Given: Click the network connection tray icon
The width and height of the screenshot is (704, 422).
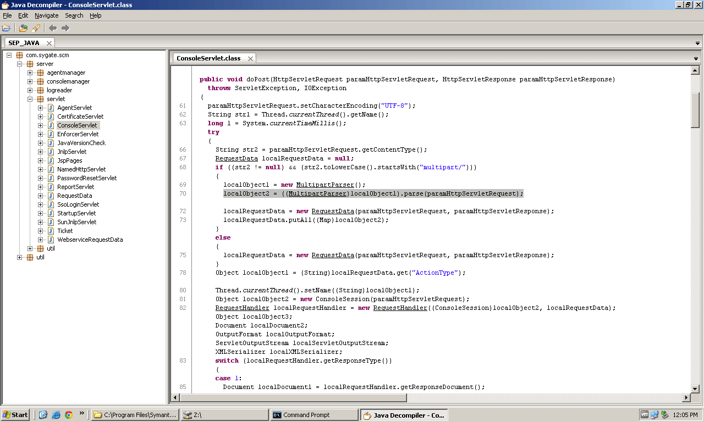Looking at the screenshot, I should [654, 415].
